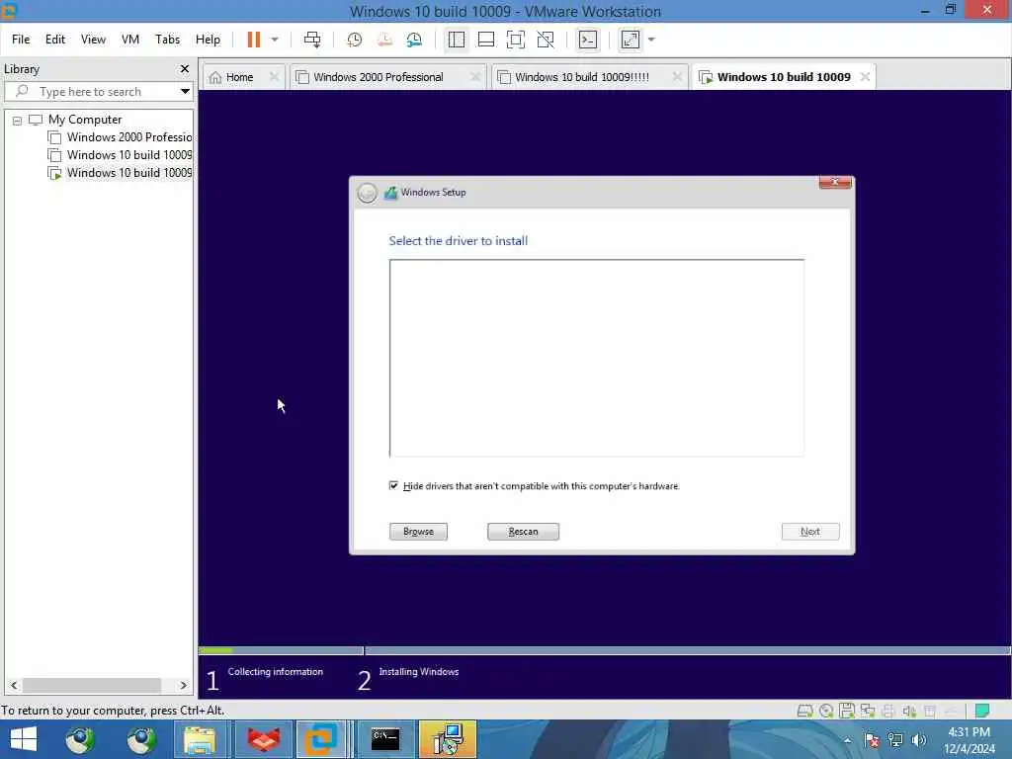
Task: Select Windows 2000 Professional in library tree
Action: pyautogui.click(x=120, y=137)
